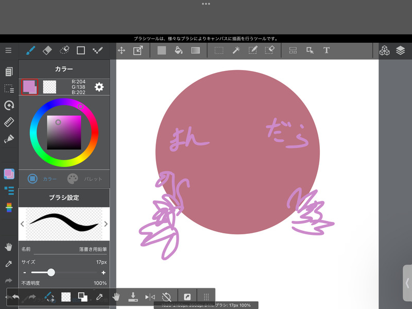The image size is (412, 309).
Task: Toggle transparent color in bottom bar
Action: [x=66, y=297]
